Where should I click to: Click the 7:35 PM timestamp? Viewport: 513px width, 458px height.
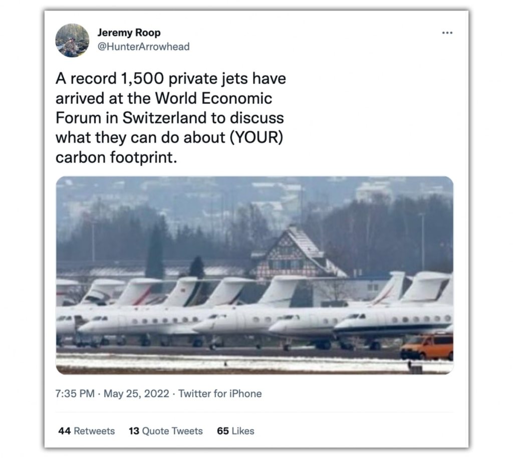coord(75,394)
